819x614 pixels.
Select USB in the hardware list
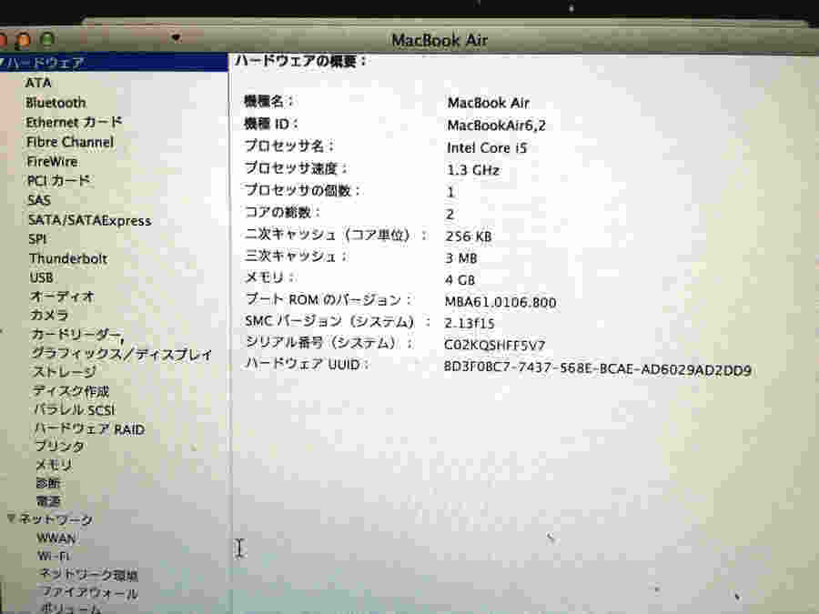click(41, 277)
